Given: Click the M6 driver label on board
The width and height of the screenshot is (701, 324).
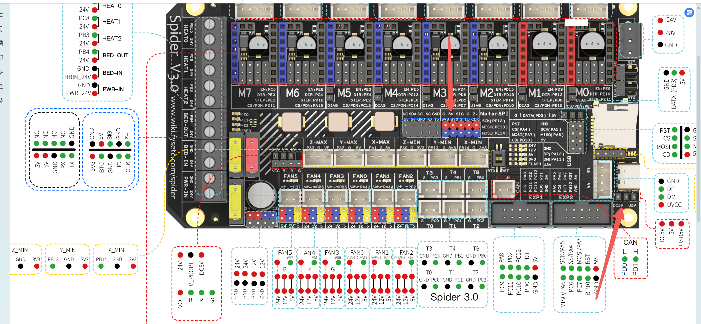Looking at the screenshot, I should coord(292,93).
